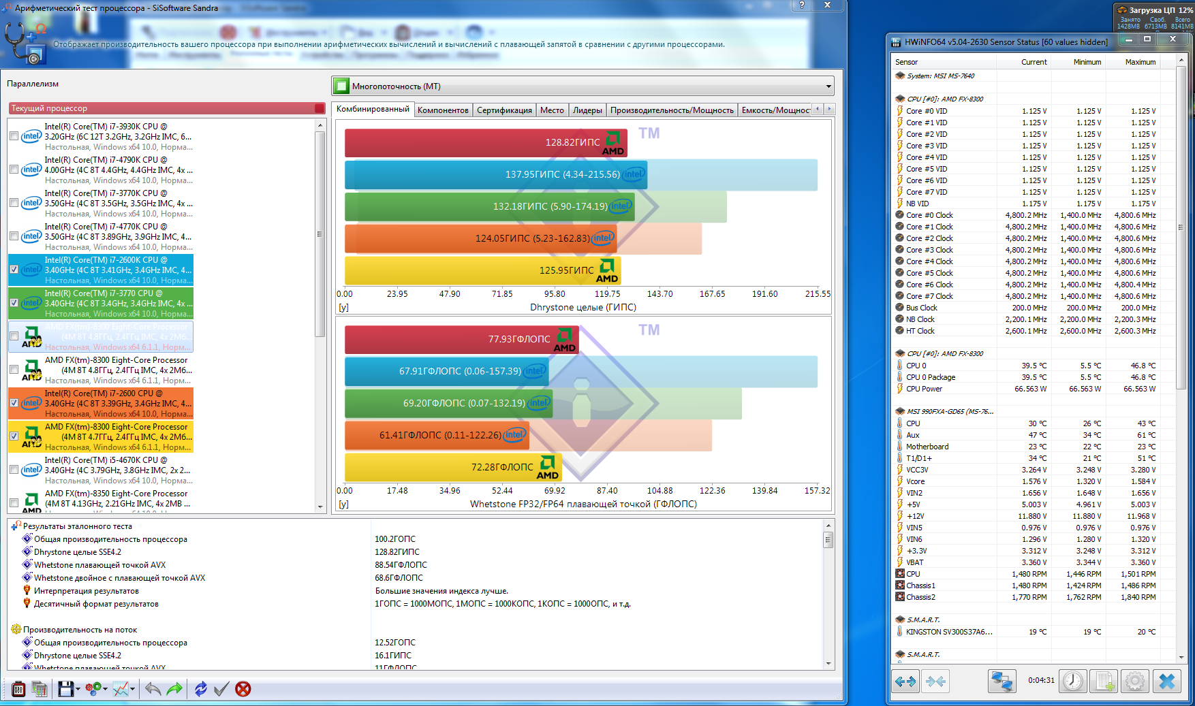The image size is (1195, 706).
Task: Collapse Производительность на поток section
Action: coord(16,630)
